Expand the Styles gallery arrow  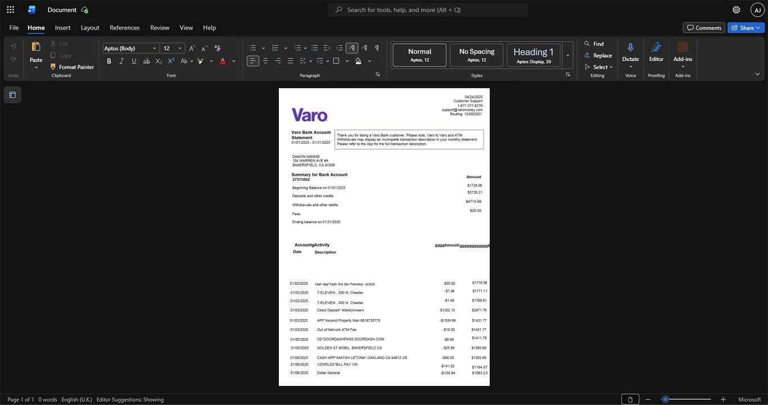568,55
